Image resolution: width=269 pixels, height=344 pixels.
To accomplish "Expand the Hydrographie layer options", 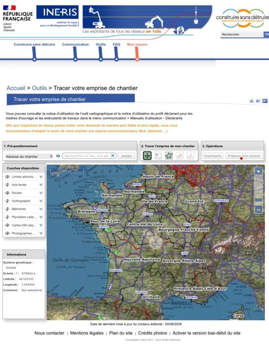I will tap(41, 201).
